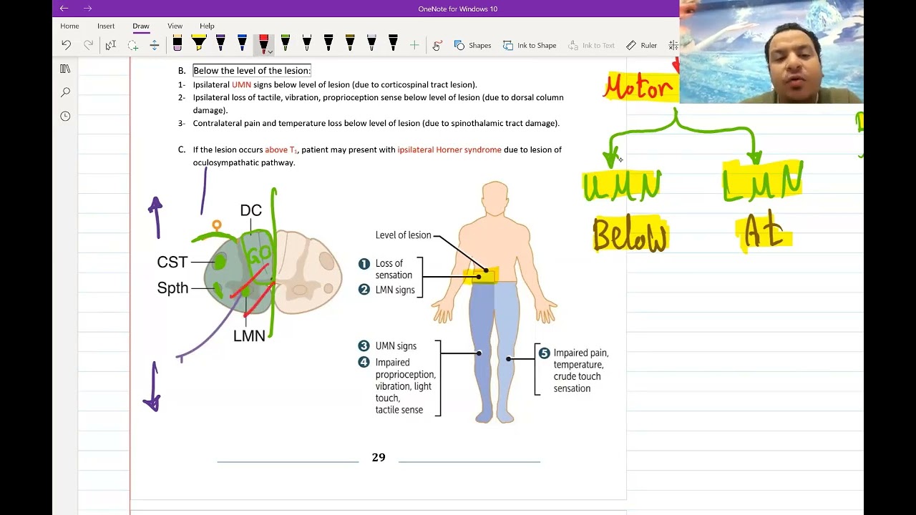This screenshot has width=916, height=515.
Task: Choose the Insert Space tool
Action: 155,45
